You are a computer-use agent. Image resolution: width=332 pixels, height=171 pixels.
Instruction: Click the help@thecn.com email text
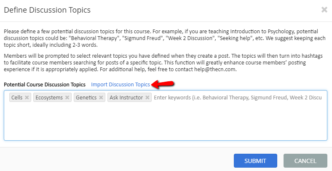tap(215, 69)
